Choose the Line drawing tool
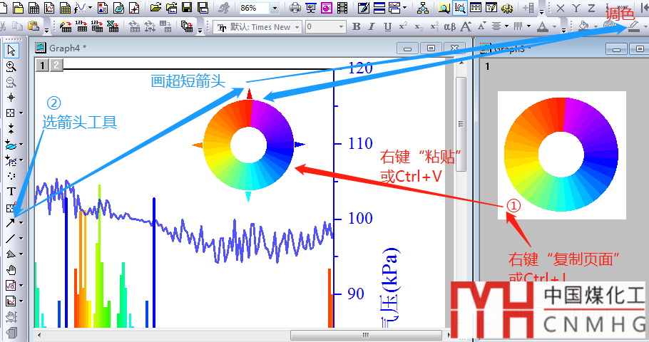649x342 pixels. [x=11, y=239]
